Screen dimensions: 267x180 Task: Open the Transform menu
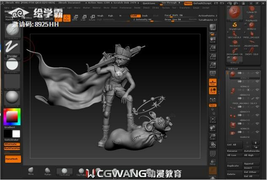(184, 8)
